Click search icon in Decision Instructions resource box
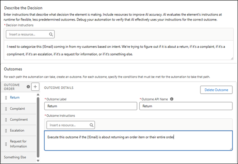 51,35
